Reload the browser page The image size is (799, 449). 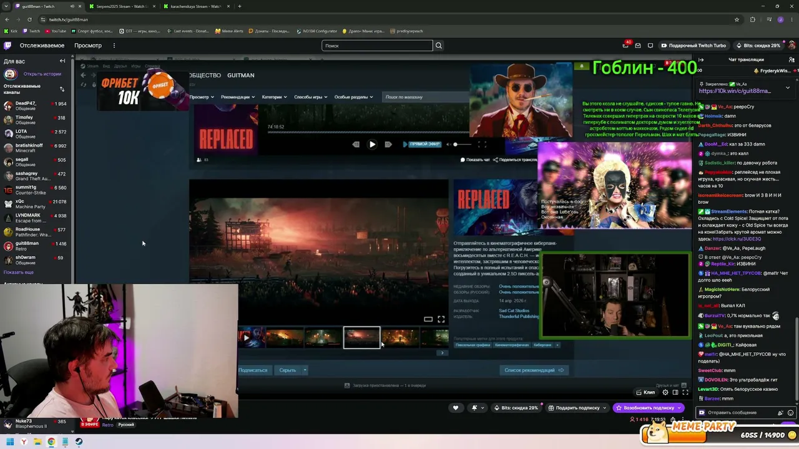point(29,19)
